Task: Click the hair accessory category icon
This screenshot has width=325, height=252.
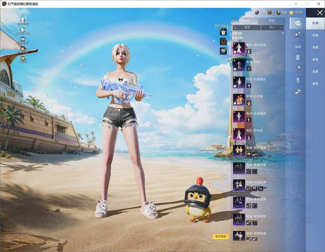Action: (298, 35)
